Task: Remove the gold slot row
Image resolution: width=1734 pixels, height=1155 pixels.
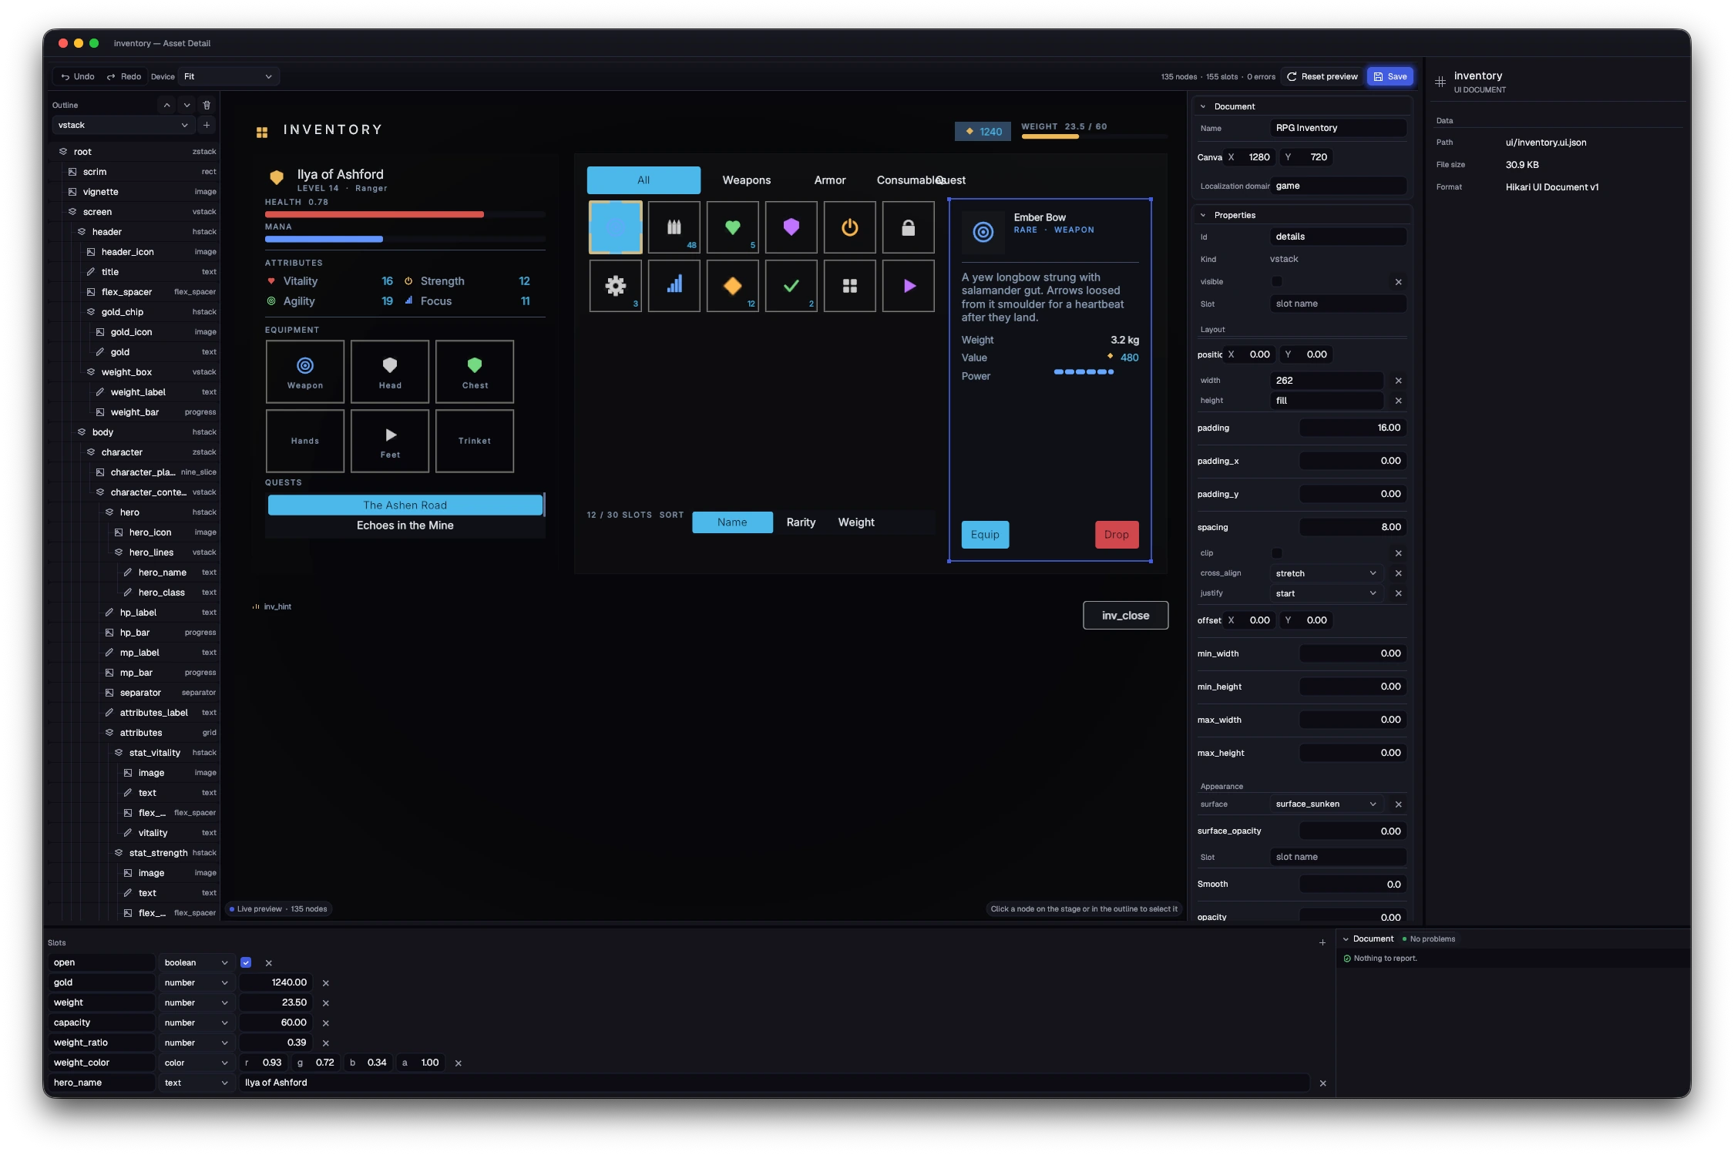Action: (326, 983)
